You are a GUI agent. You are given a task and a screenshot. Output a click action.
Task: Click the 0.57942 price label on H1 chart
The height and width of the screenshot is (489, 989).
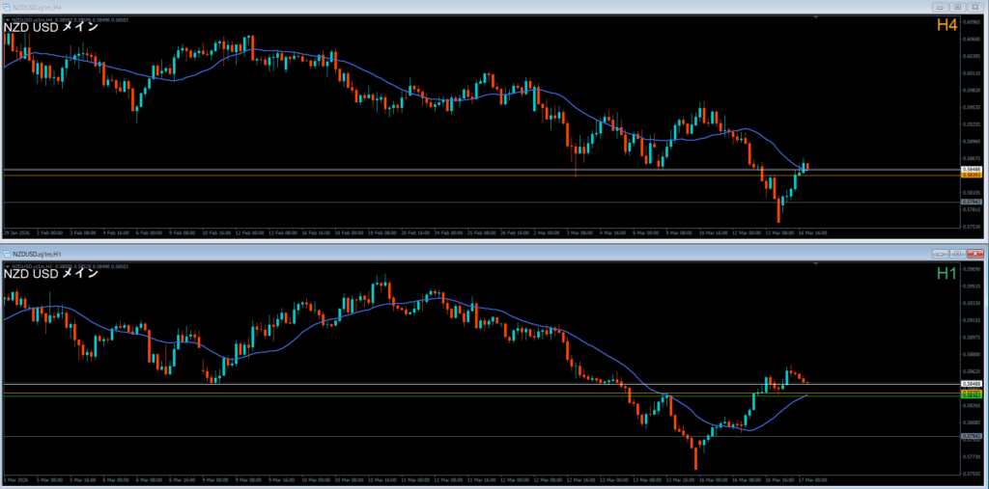(x=973, y=436)
